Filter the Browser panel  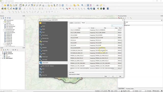tap(6, 18)
